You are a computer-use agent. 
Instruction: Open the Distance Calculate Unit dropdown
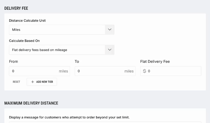[62, 30]
